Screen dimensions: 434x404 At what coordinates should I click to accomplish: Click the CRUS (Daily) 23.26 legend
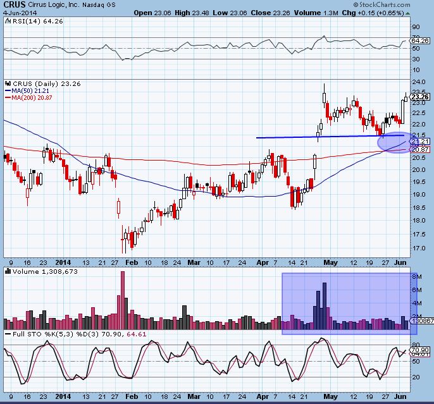(47, 83)
